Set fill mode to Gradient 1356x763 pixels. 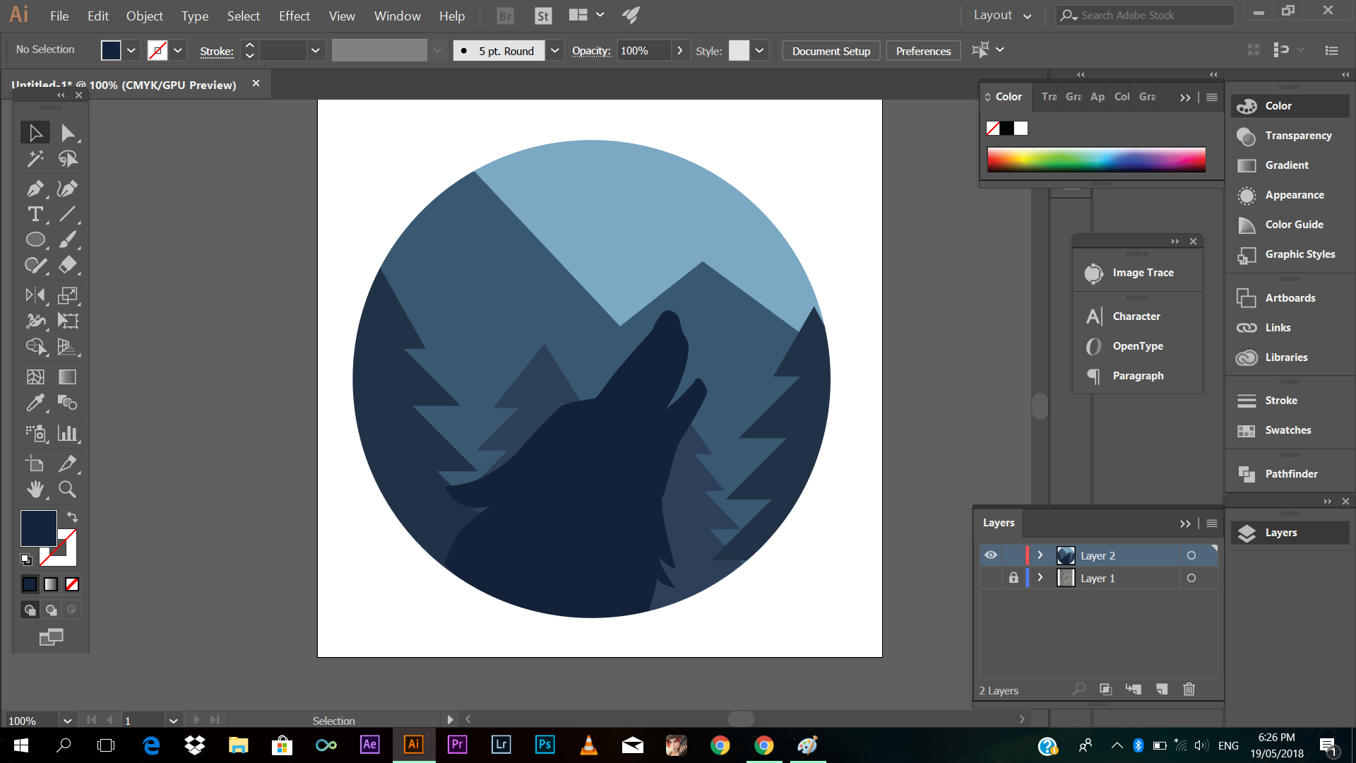click(51, 584)
